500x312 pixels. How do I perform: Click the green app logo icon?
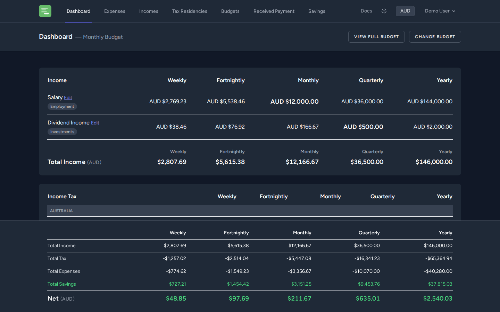[x=45, y=11]
